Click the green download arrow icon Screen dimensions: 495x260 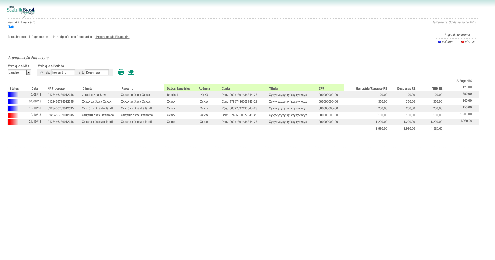pos(131,72)
